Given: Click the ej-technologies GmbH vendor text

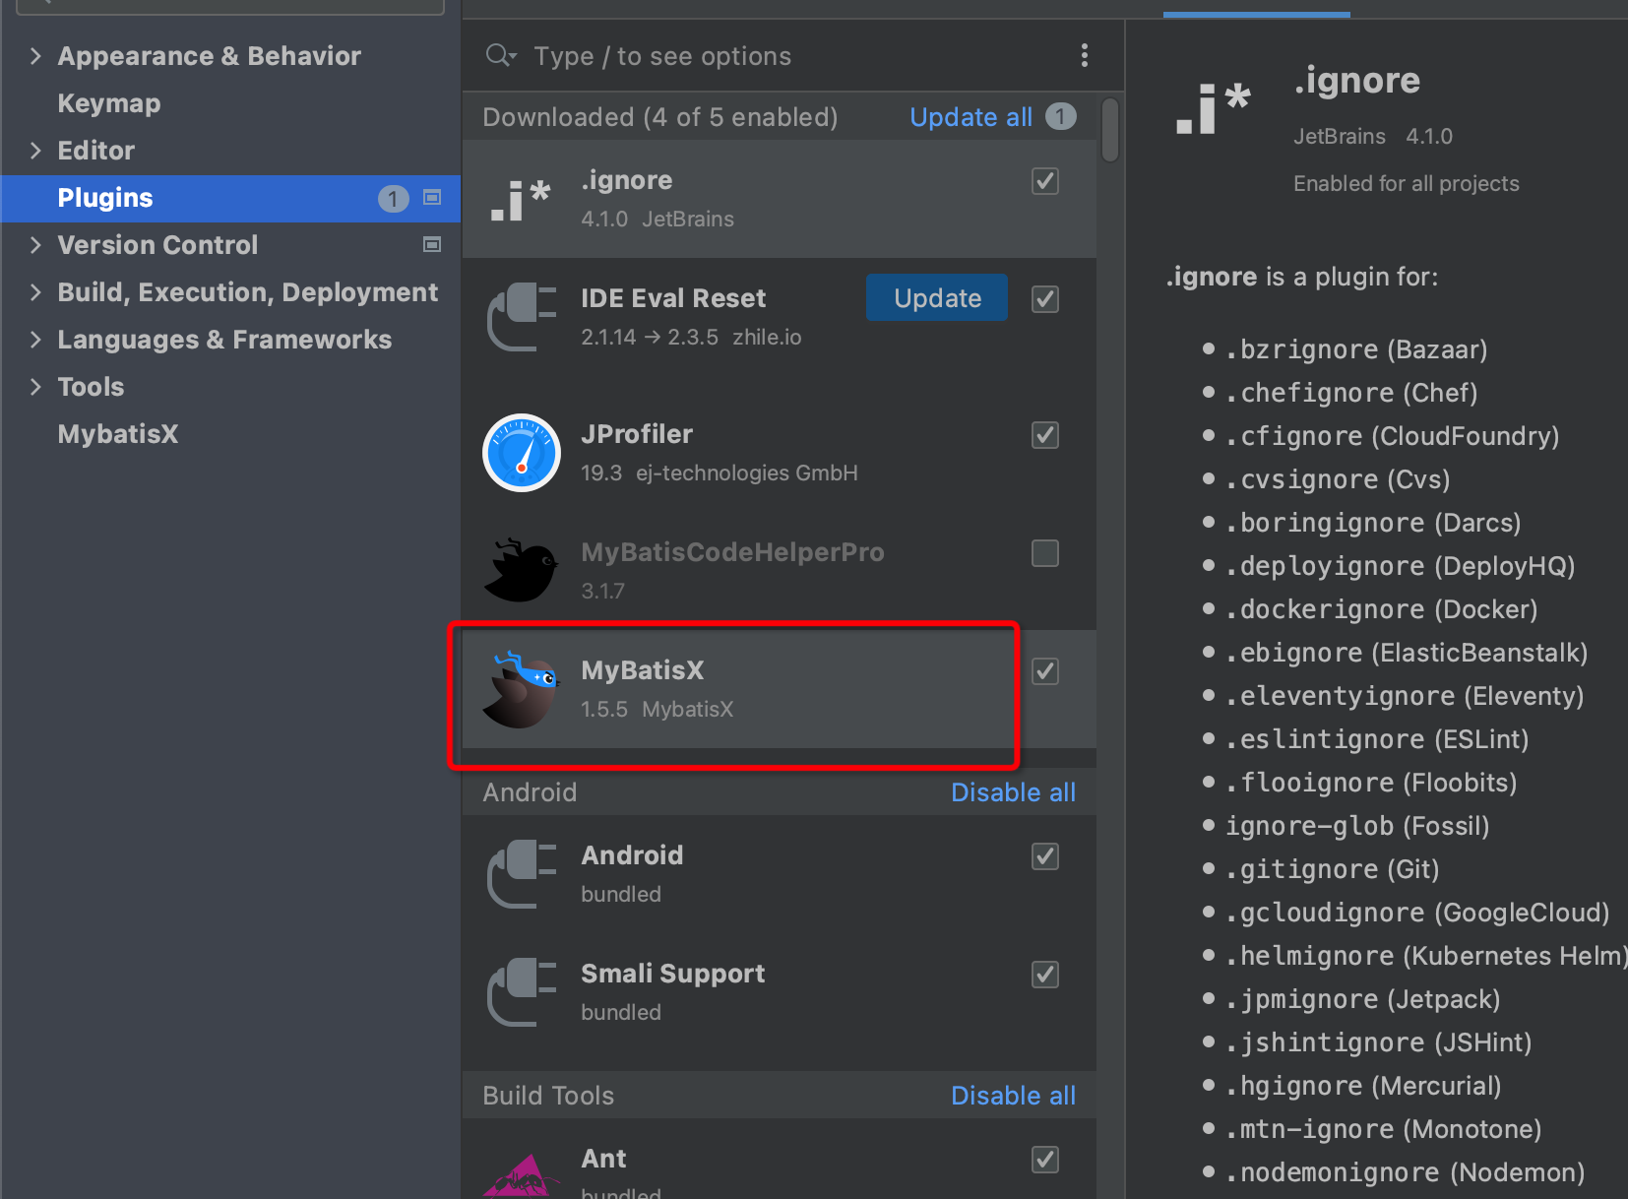Looking at the screenshot, I should pyautogui.click(x=747, y=473).
